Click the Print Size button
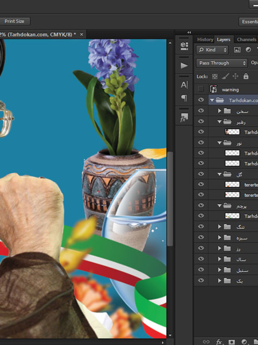 15,22
